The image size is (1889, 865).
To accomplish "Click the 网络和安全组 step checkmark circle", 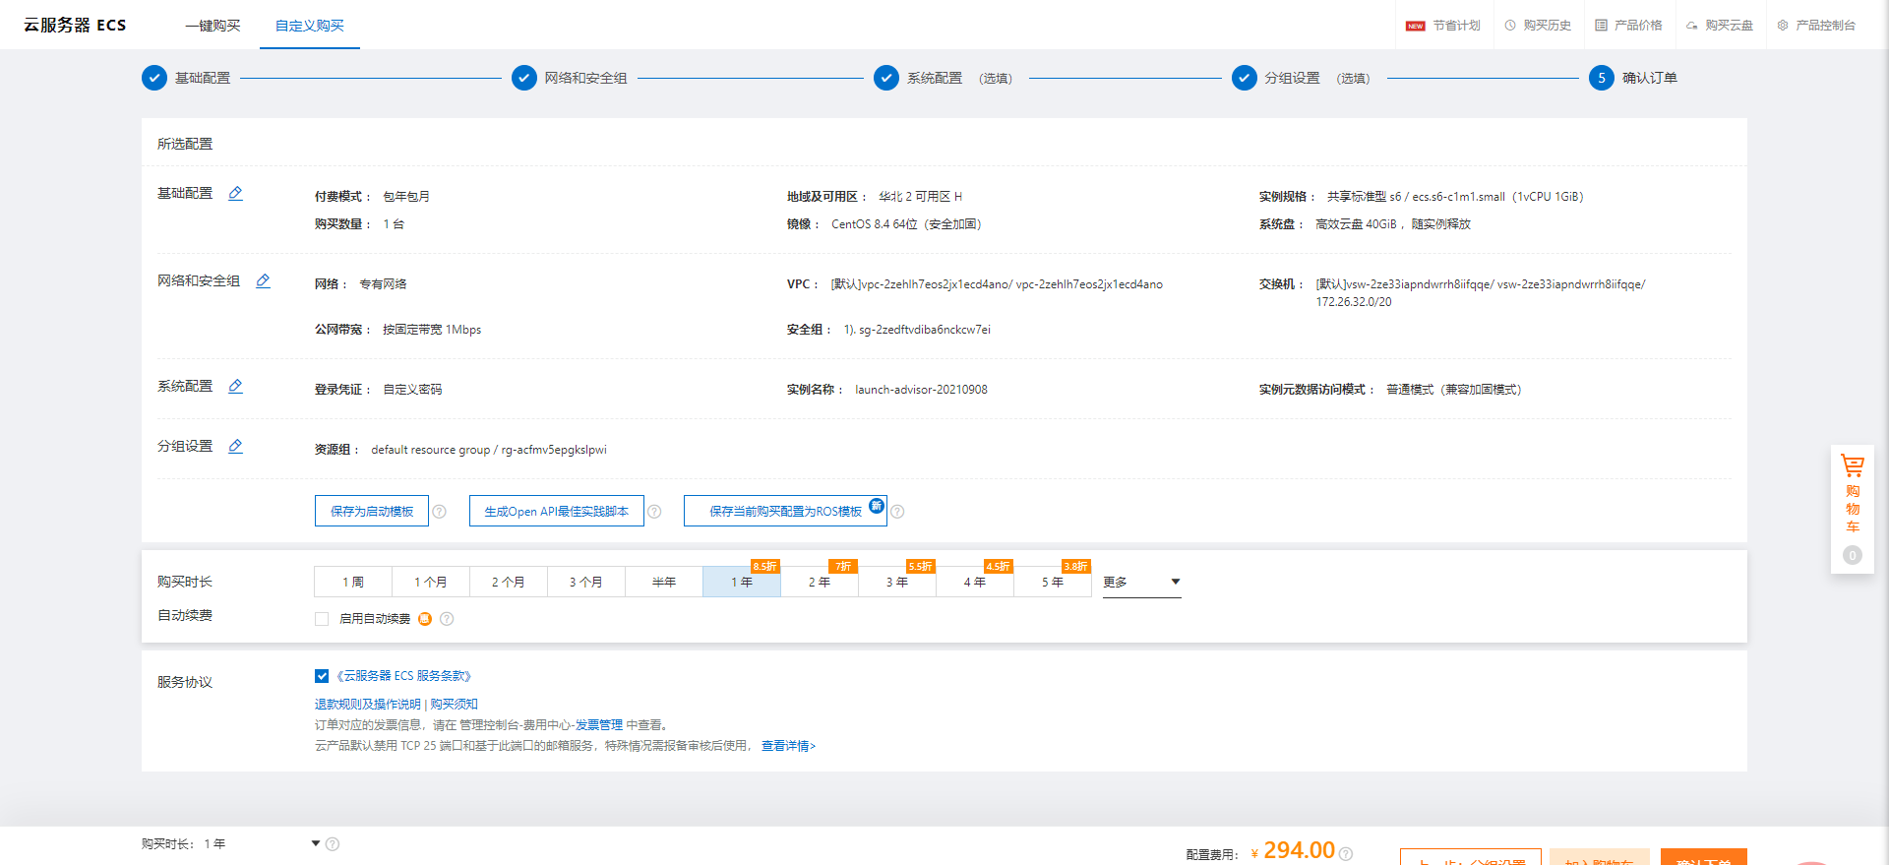I will click(x=524, y=78).
